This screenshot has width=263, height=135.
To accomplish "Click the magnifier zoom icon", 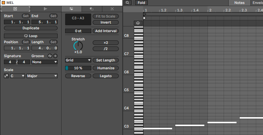I will point(128,3).
